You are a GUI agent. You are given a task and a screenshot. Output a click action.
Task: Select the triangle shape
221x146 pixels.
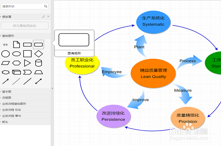coord(27,63)
